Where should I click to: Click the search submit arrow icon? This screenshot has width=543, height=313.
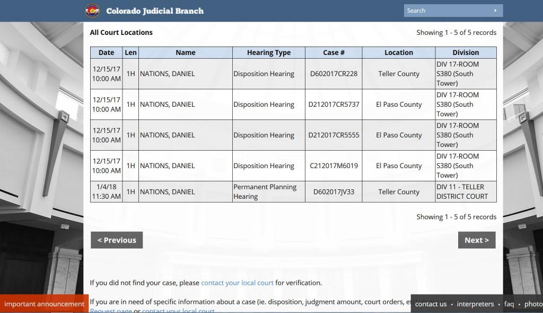(495, 11)
